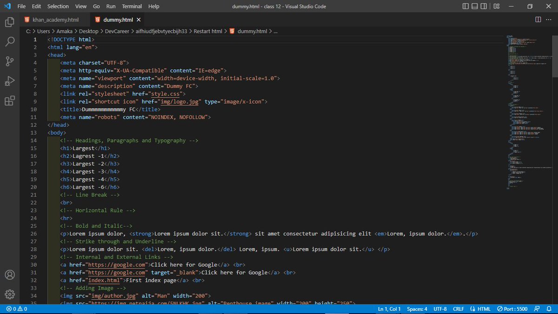Select the dummy.html tab
Image resolution: width=558 pixels, height=314 pixels.
coord(118,20)
